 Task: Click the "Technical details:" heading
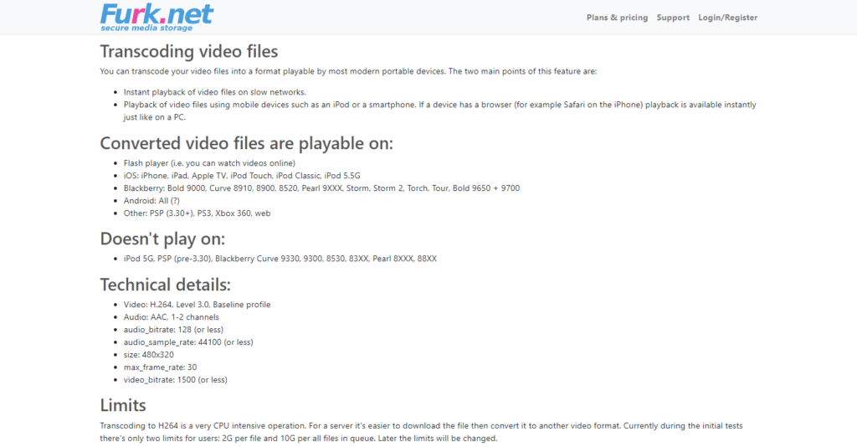[165, 285]
